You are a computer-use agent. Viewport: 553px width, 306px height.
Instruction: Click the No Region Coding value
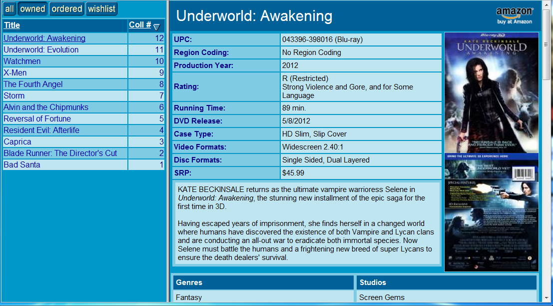(x=311, y=53)
